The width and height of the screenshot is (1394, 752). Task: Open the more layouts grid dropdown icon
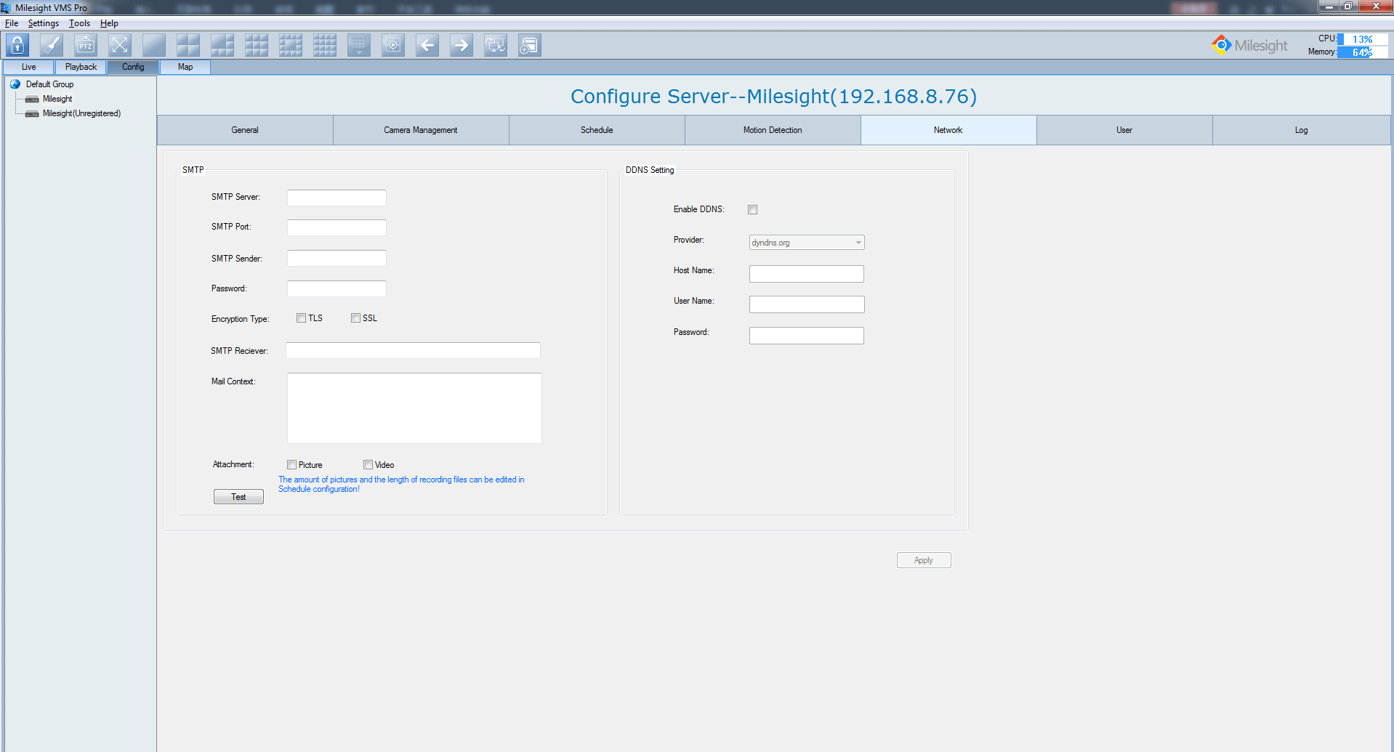[x=359, y=45]
